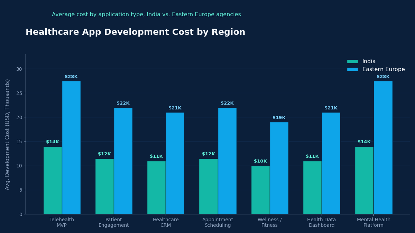Click the India bar for Healthcare CRM
Screen dimensions: 415x233
coord(156,188)
